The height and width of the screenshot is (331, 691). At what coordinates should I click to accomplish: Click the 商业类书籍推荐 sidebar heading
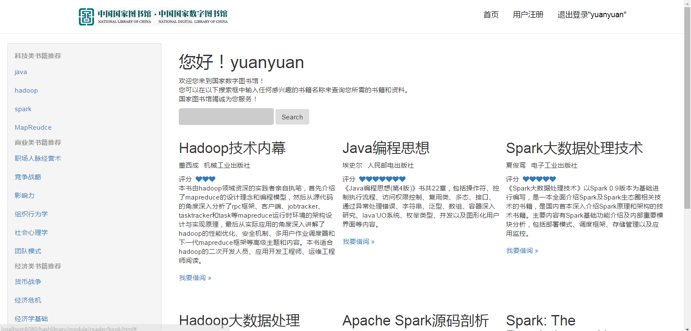(x=38, y=143)
